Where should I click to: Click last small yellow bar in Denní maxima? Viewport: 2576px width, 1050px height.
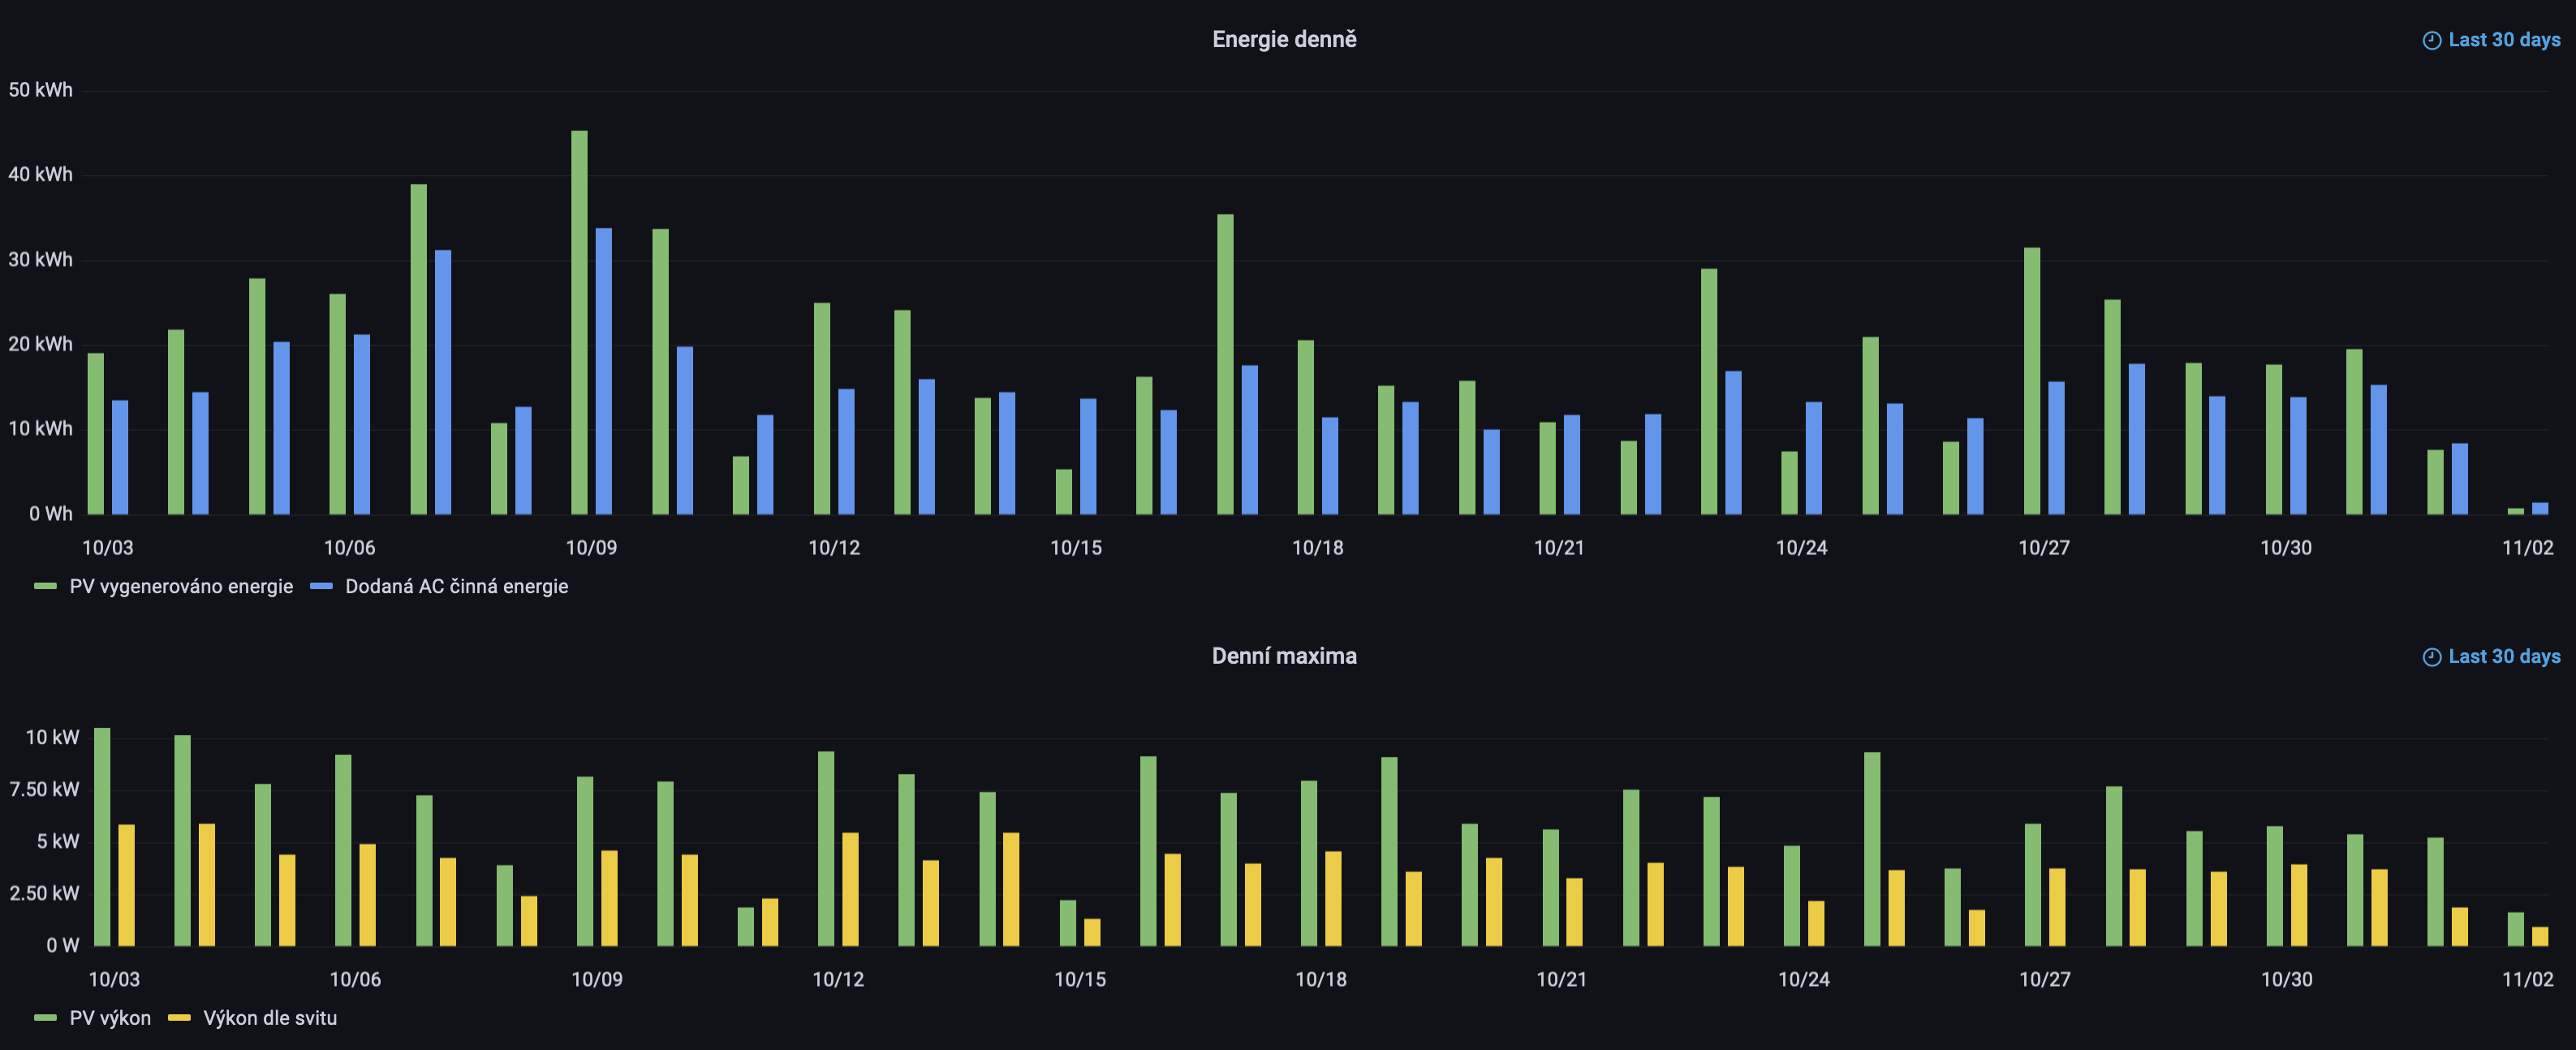(x=2539, y=936)
